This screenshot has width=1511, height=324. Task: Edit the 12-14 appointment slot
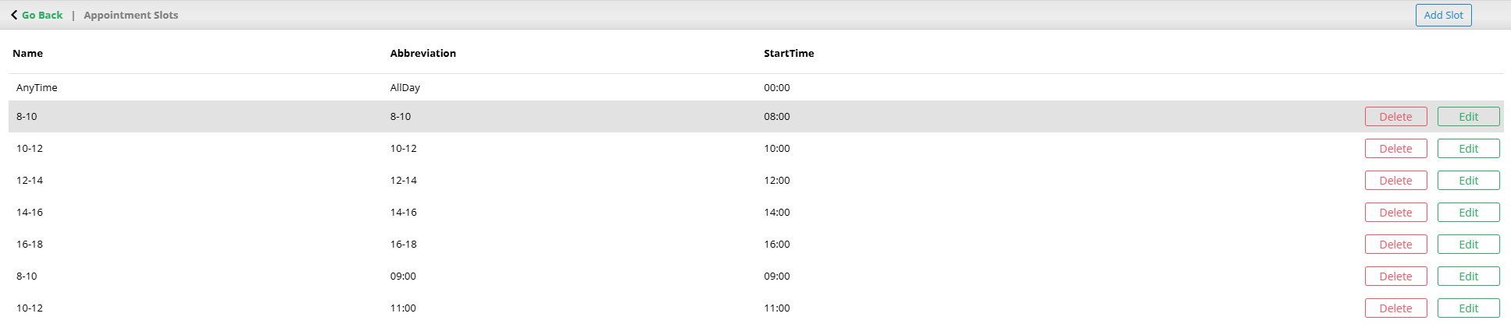1468,181
